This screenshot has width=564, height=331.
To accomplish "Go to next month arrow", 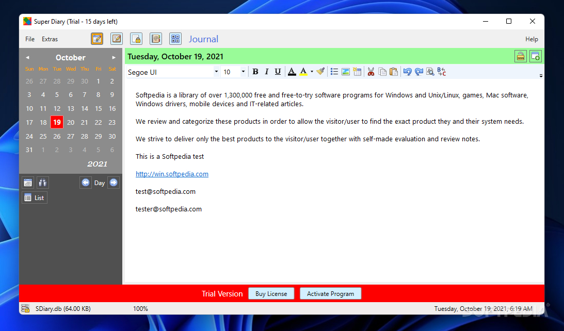I will coord(114,58).
